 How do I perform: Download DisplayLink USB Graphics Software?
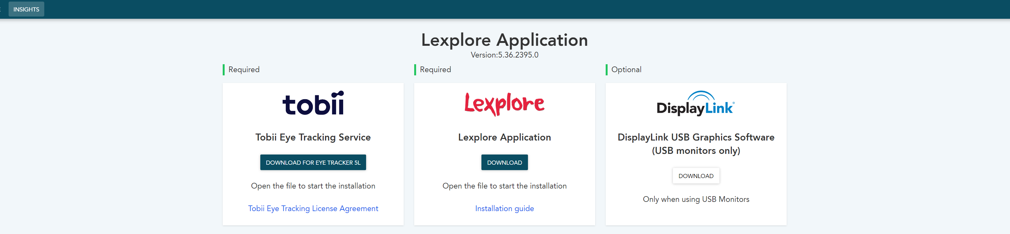(696, 176)
